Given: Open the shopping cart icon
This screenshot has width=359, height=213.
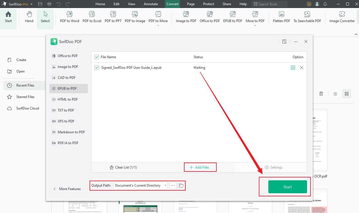Looking at the screenshot, I should click(x=309, y=4).
